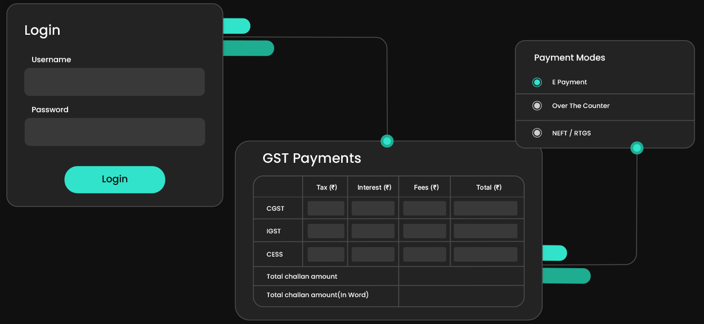704x324 pixels.
Task: Click the CESS Interest input cell
Action: 373,254
